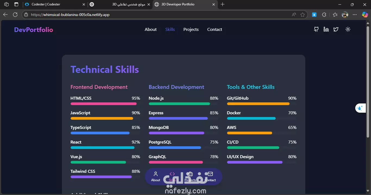The image size is (371, 195).
Task: Click the PostgreSQL skill label
Action: point(160,142)
